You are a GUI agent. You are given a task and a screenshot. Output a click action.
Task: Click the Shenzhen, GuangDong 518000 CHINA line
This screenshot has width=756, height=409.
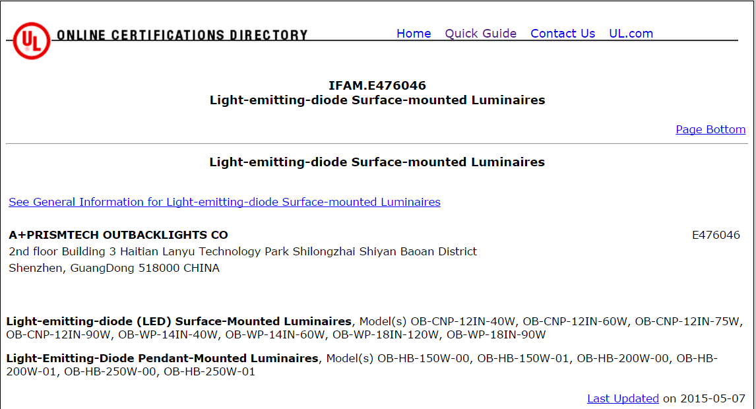pos(114,268)
